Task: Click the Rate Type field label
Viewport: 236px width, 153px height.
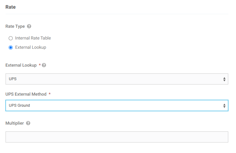Action: coord(15,26)
